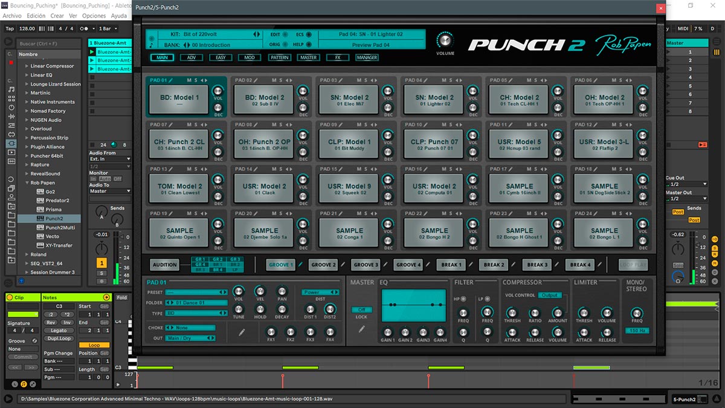Click pencil icon beside BREAK 3
Screen dimensions: 725x408
pyautogui.click(x=556, y=264)
